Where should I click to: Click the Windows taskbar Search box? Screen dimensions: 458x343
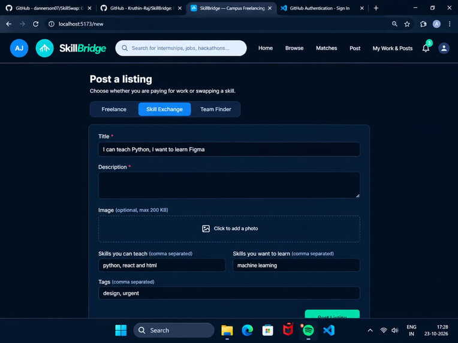pos(174,330)
